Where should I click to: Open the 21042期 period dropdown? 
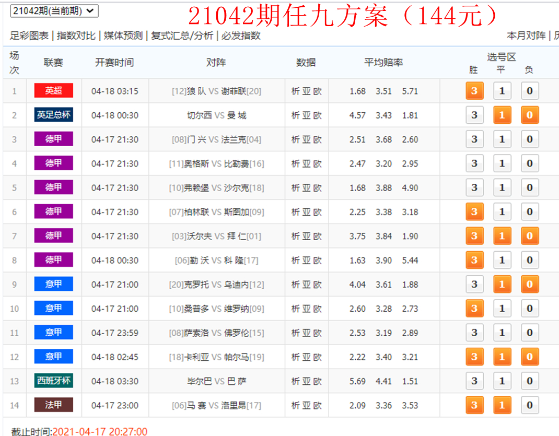54,10
